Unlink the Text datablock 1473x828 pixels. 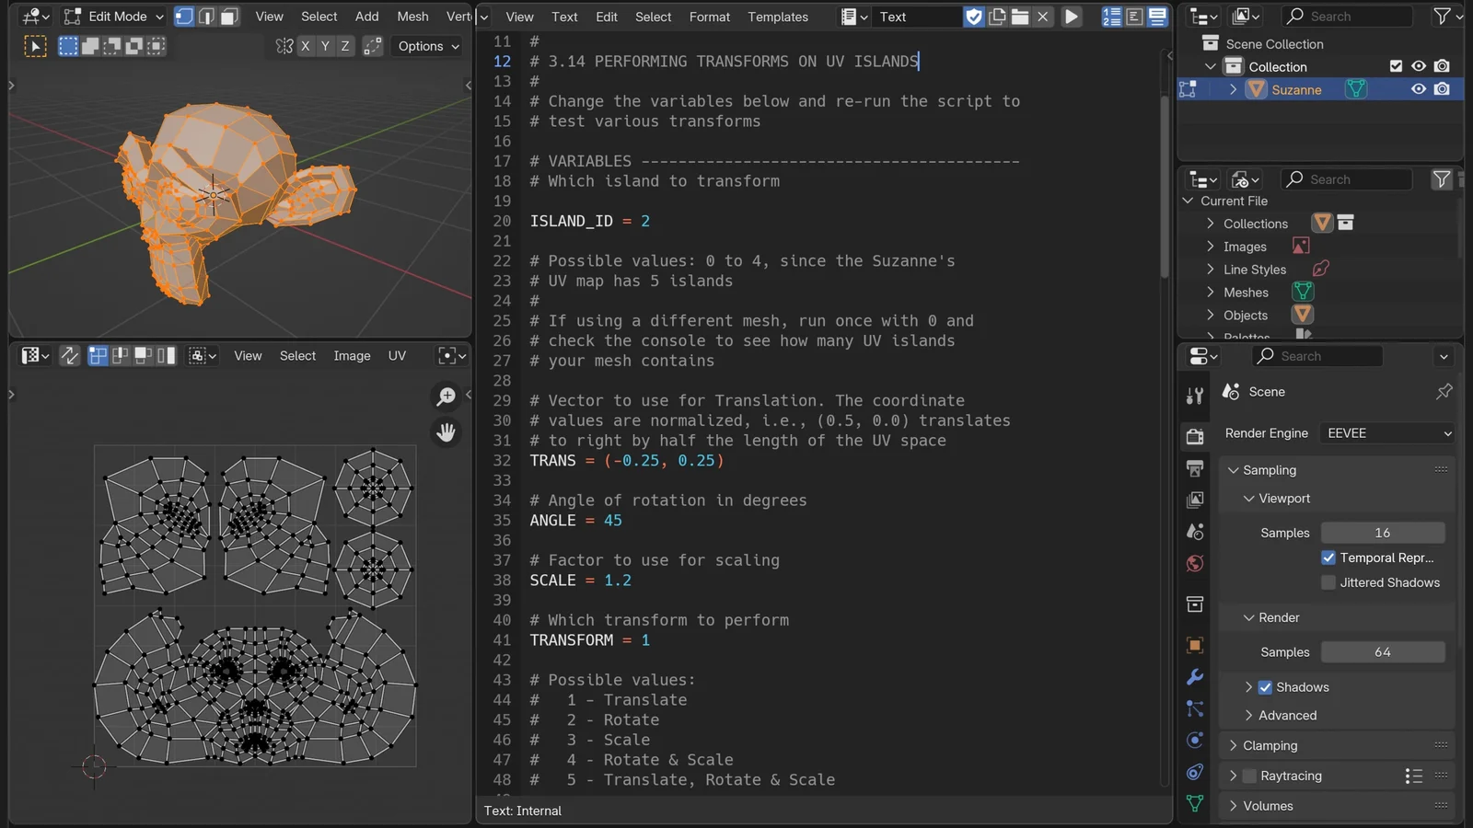pos(1044,16)
